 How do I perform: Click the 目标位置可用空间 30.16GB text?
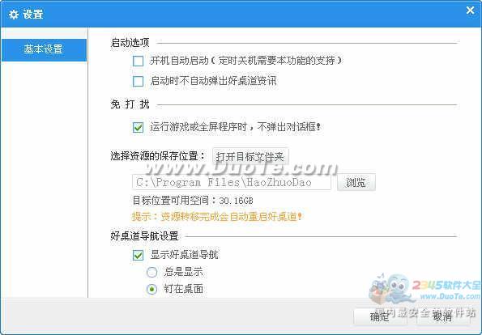[x=193, y=201]
